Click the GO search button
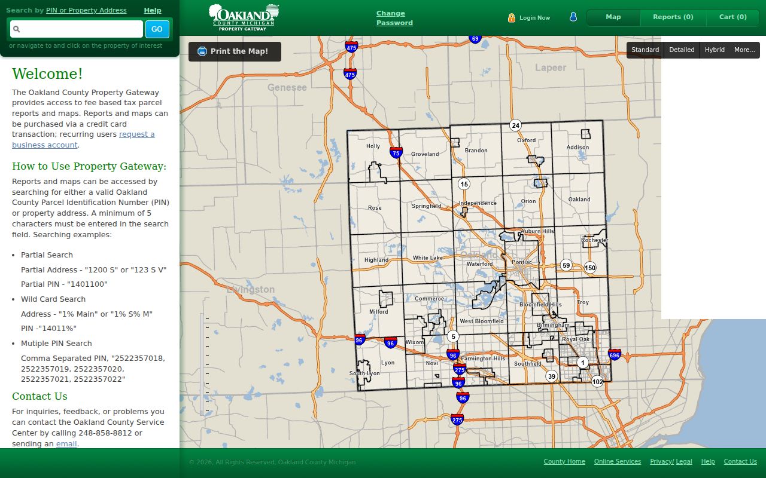This screenshot has height=478, width=766. point(157,29)
